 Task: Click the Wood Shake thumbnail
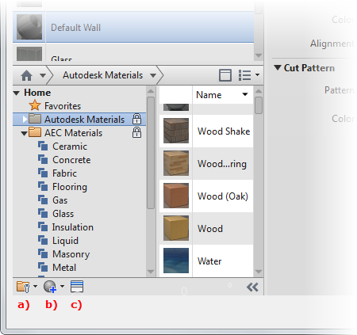(x=176, y=131)
